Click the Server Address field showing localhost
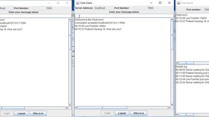The width and height of the screenshot is (209, 117). click(104, 8)
